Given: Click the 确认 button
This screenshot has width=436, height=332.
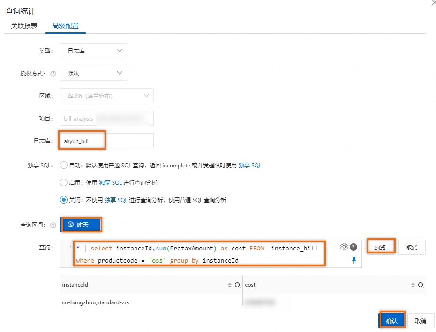Looking at the screenshot, I should 392,321.
